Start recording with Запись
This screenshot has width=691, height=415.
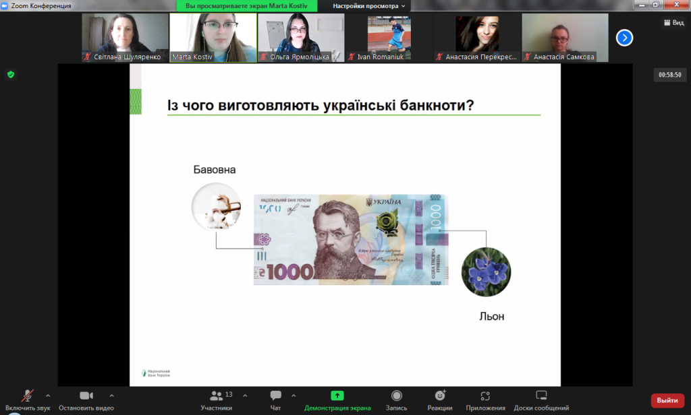point(397,400)
